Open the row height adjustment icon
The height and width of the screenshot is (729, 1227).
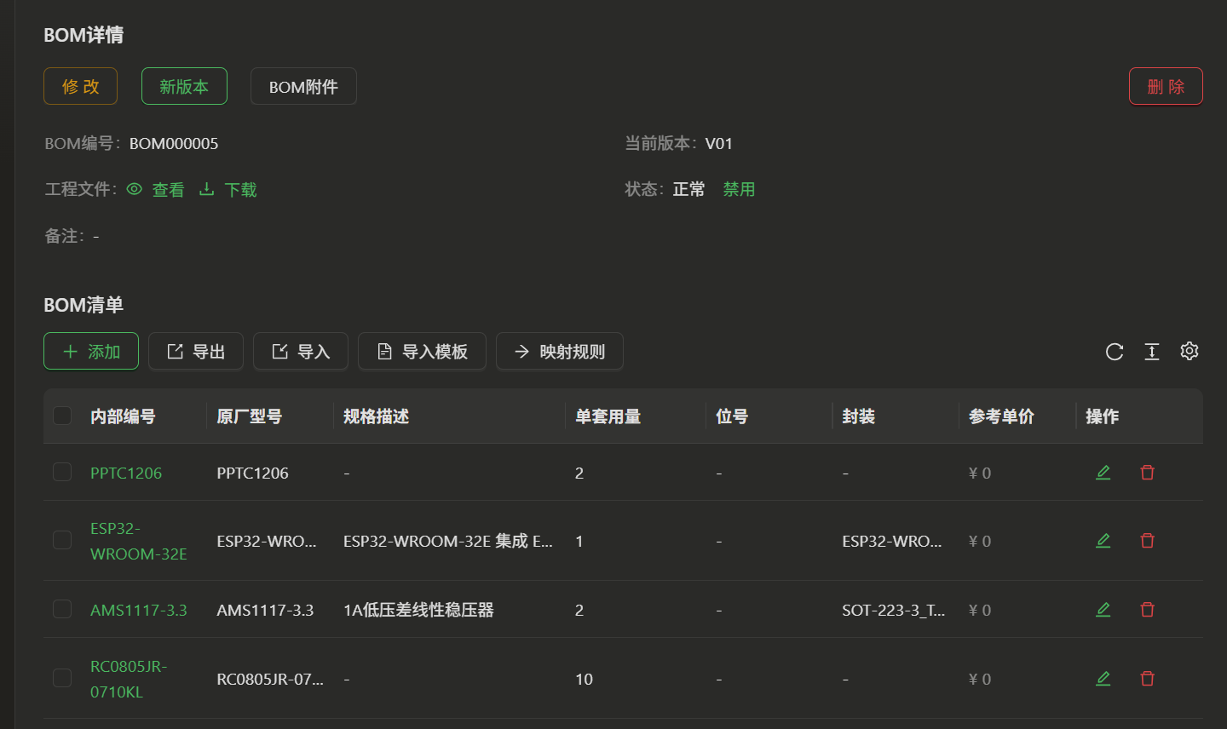[1152, 352]
